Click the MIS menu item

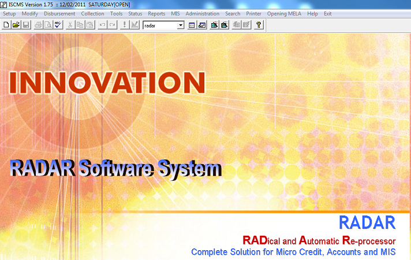click(x=175, y=13)
